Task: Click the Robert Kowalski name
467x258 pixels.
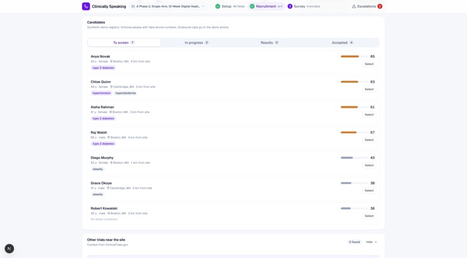Action: [x=104, y=208]
